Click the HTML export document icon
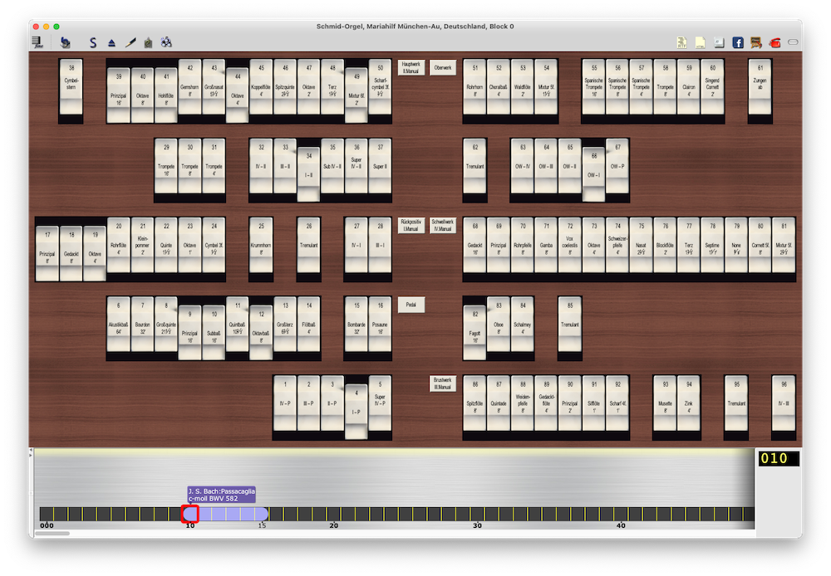Viewport: 831px width, 576px height. (701, 42)
